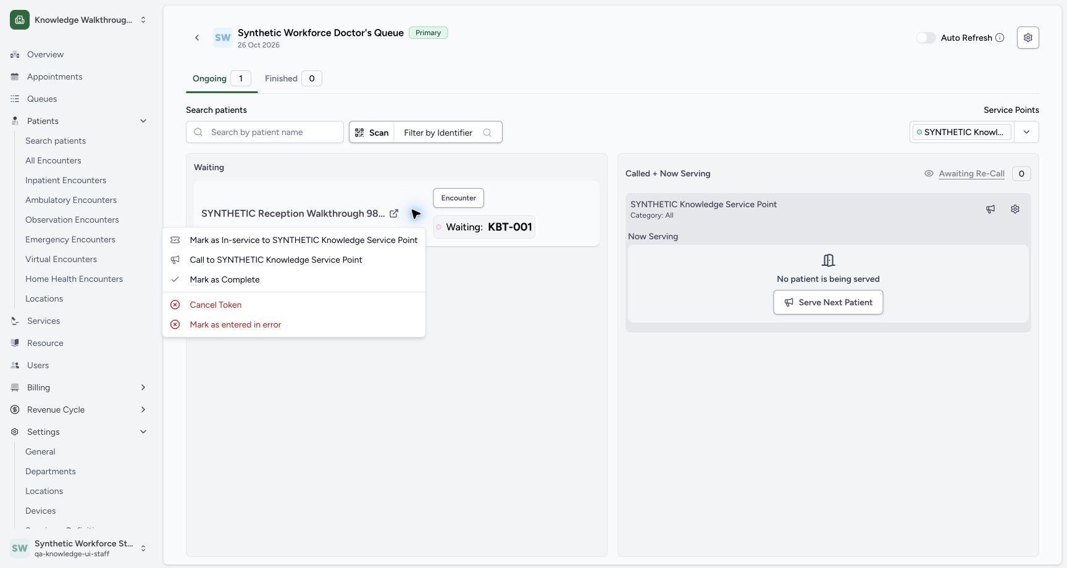Click the door icon in Now Serving

click(x=828, y=260)
